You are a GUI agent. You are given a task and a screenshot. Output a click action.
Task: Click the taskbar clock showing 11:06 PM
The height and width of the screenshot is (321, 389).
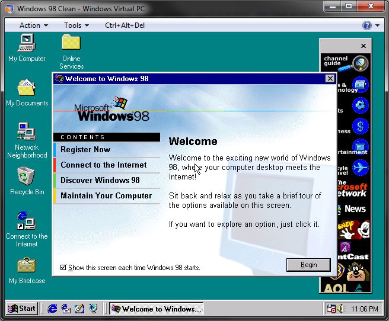point(364,309)
